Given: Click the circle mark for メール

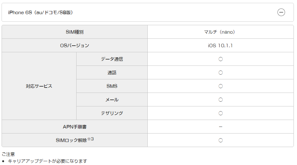Looking at the screenshot, I should click(220, 100).
